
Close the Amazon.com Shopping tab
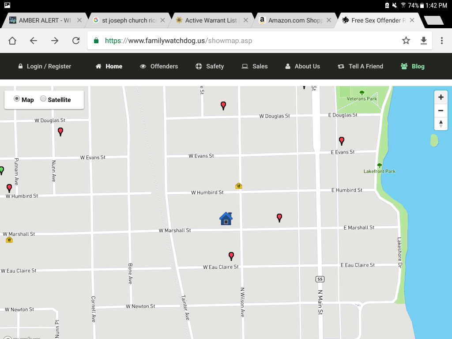click(329, 20)
